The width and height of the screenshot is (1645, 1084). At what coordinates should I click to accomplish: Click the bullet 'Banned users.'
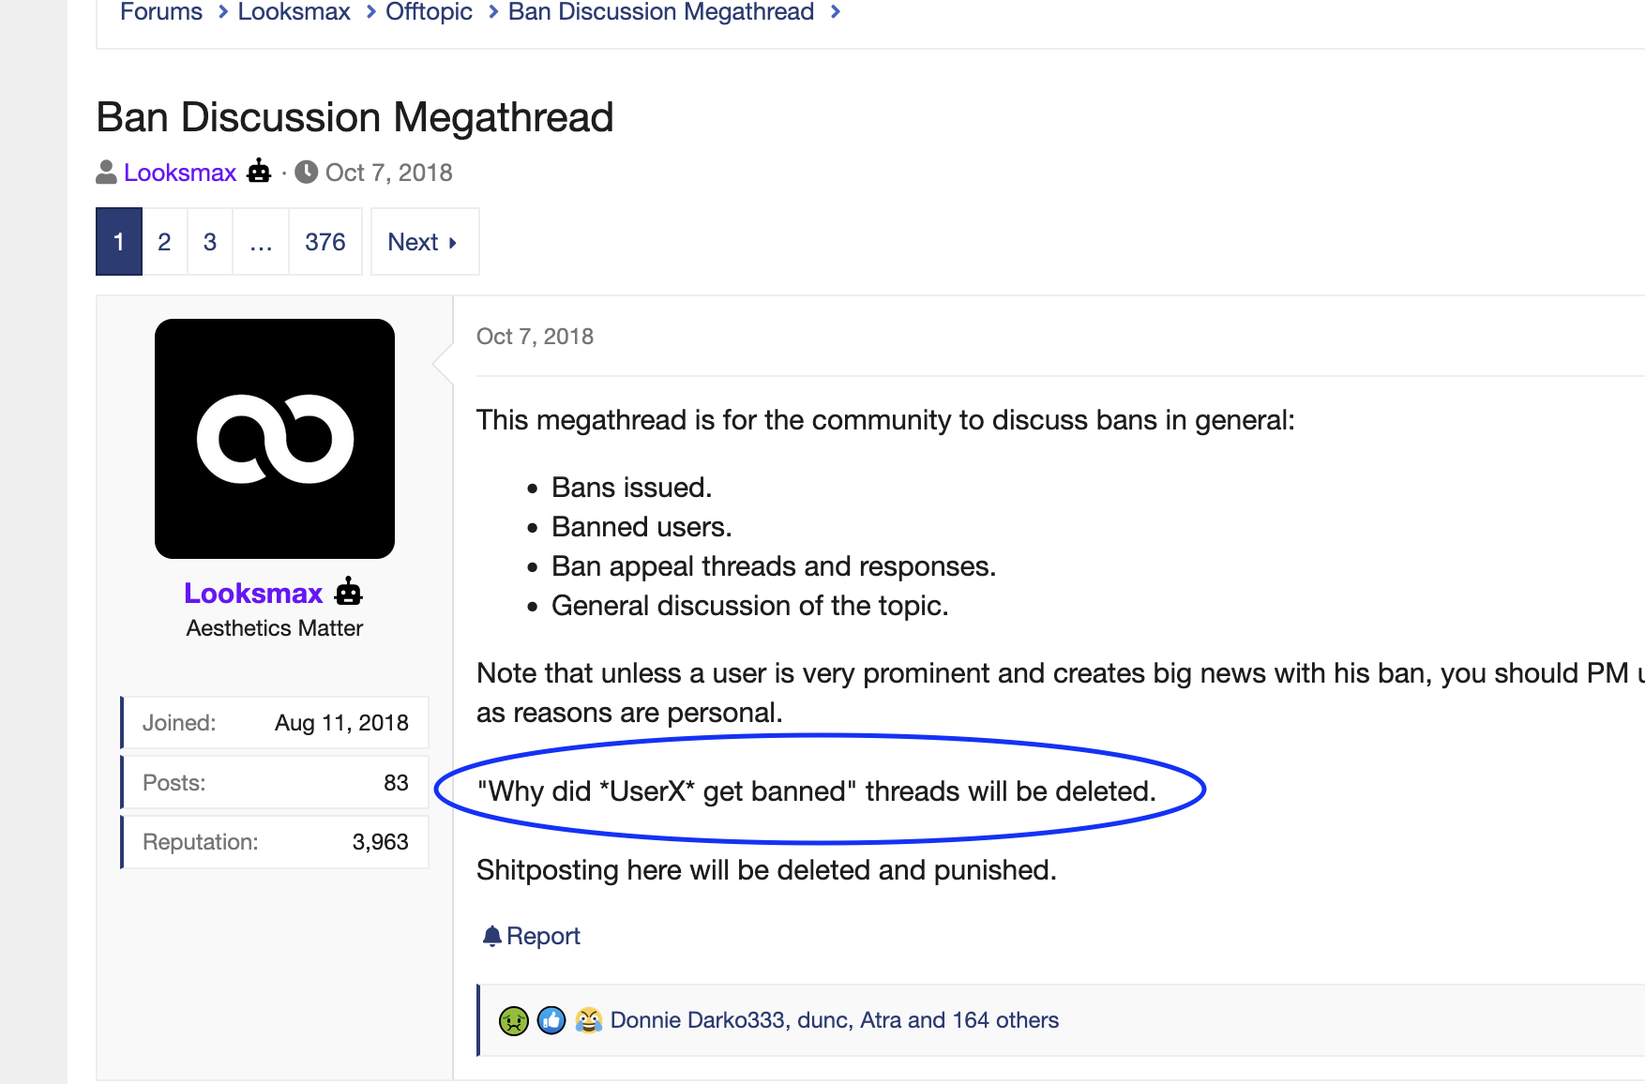click(x=641, y=527)
